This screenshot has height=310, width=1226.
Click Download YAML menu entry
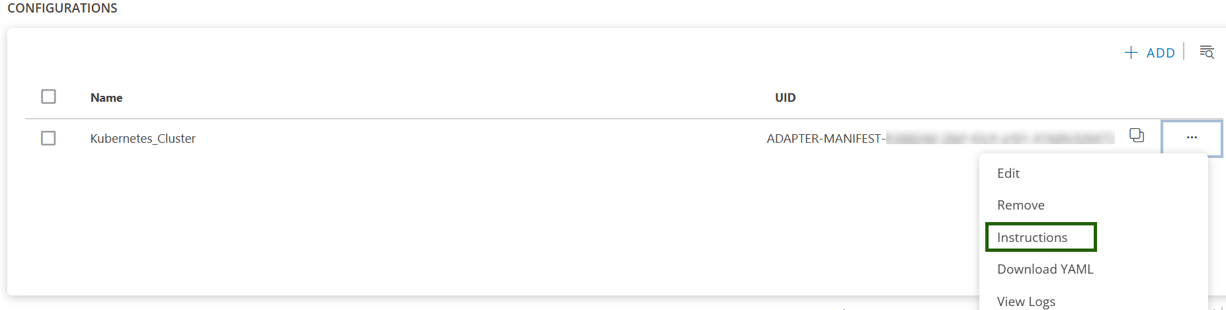click(1045, 269)
